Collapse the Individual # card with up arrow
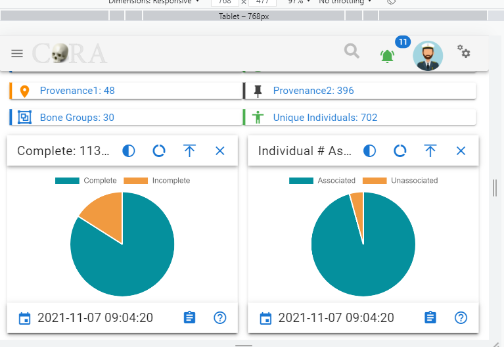 430,151
